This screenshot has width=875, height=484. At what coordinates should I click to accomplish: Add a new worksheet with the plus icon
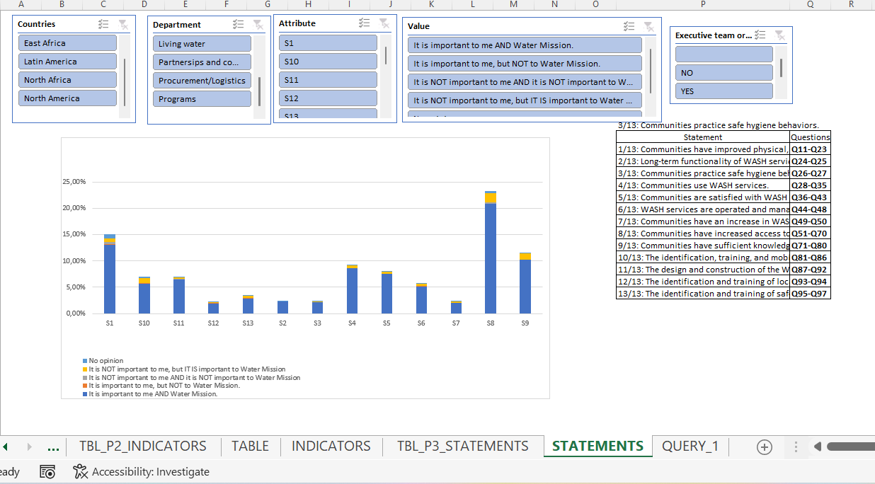[x=765, y=446]
